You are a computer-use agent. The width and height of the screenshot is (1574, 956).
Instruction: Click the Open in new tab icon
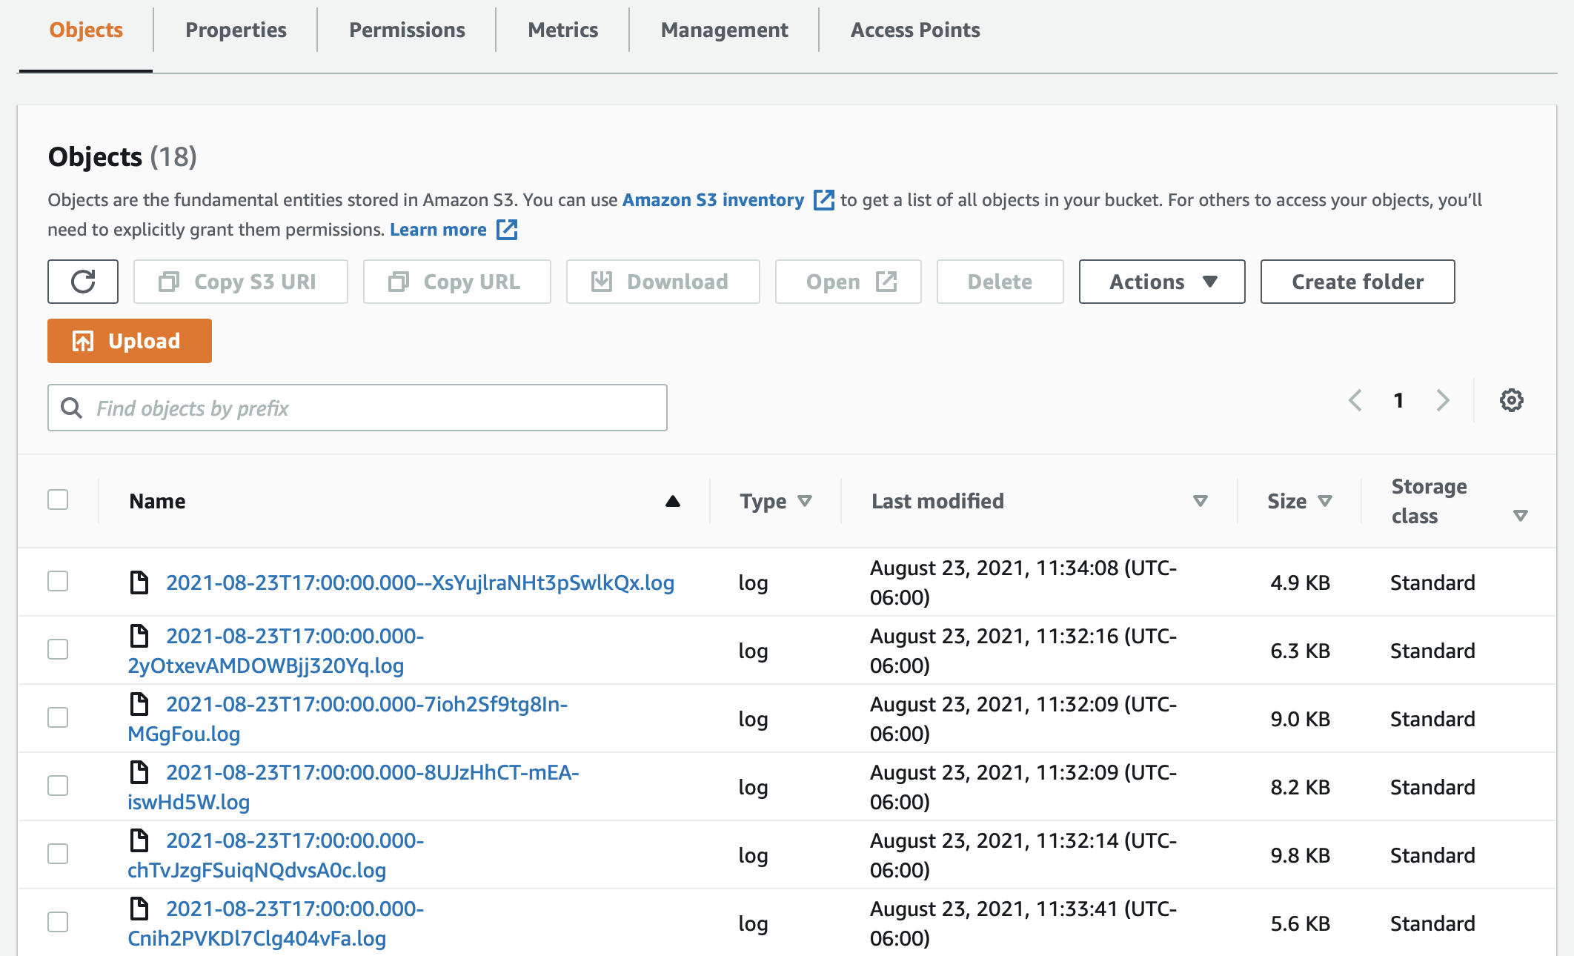tap(886, 282)
